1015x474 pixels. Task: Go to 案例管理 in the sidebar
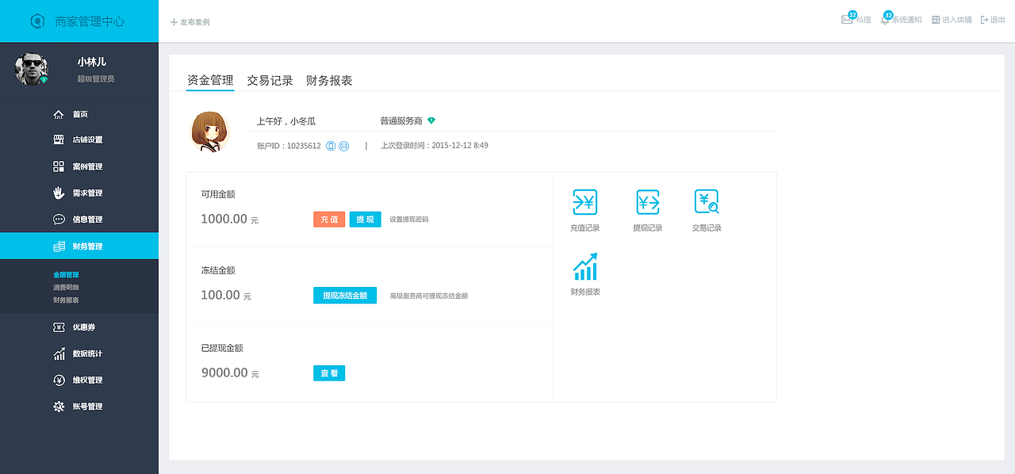pyautogui.click(x=79, y=166)
